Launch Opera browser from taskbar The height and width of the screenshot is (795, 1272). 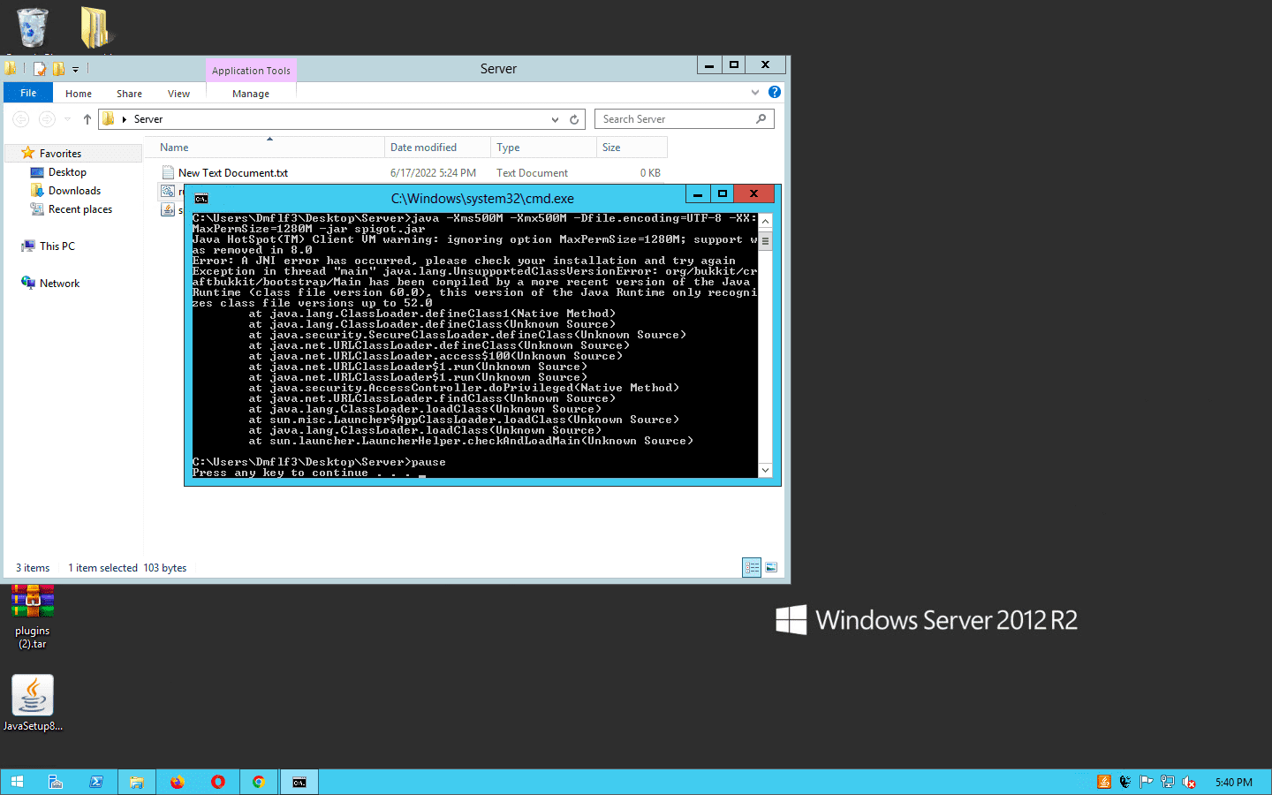click(x=217, y=782)
